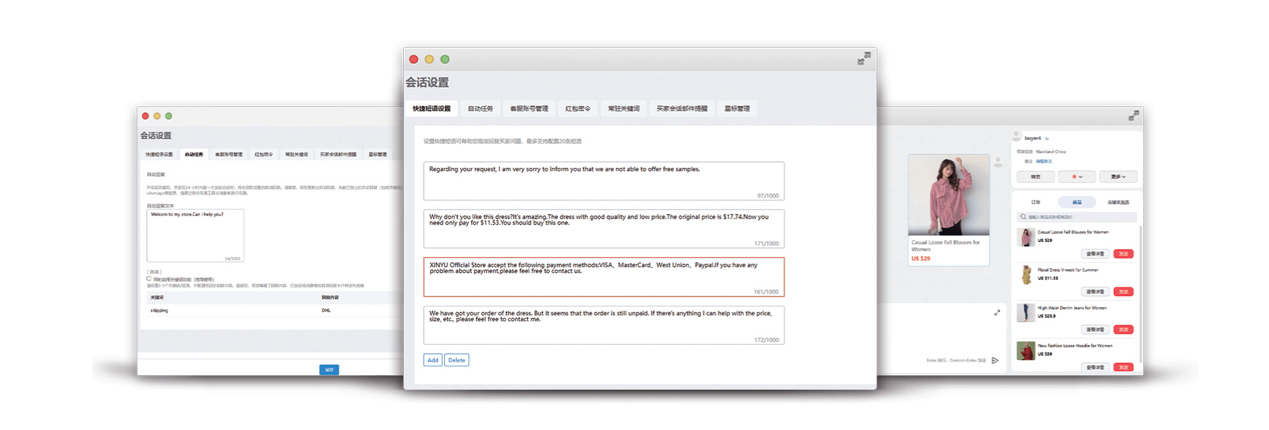Click the free samples quick phrase text box
The height and width of the screenshot is (430, 1269).
click(x=604, y=181)
